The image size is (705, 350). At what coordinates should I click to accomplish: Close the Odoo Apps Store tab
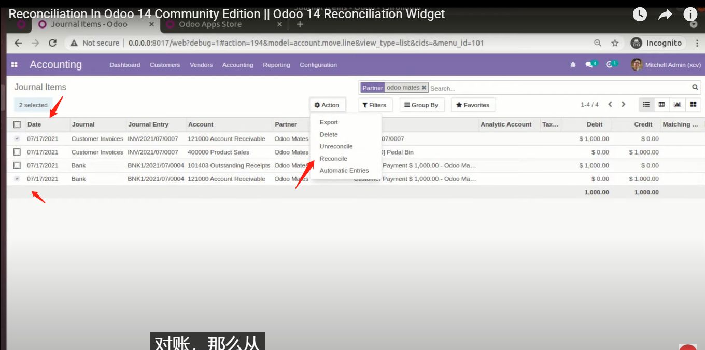click(279, 24)
